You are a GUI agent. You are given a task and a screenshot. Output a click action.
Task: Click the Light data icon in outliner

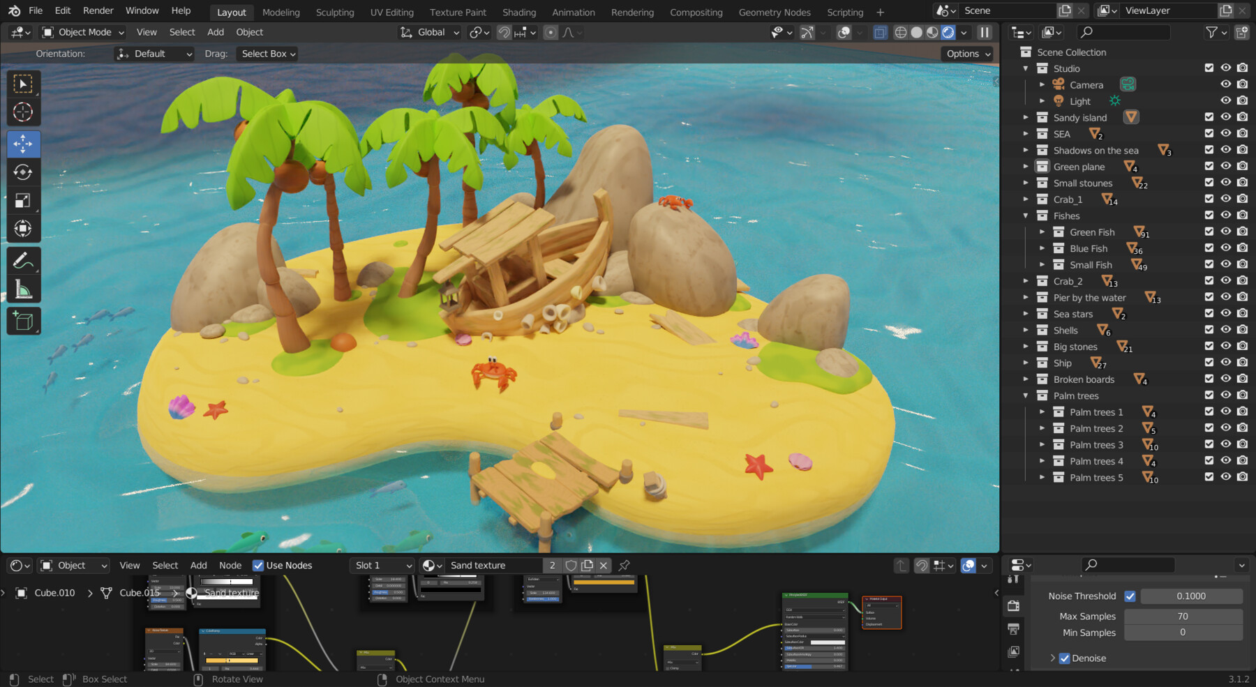point(1114,101)
